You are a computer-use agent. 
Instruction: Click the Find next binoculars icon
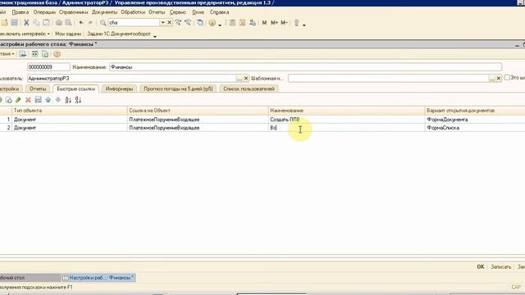point(178,22)
